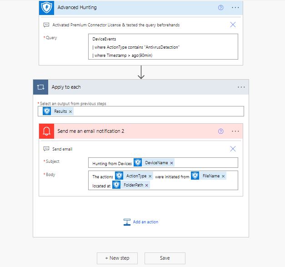Click the Timestamp ago(90min) query line
This screenshot has height=267, width=285.
122,55
